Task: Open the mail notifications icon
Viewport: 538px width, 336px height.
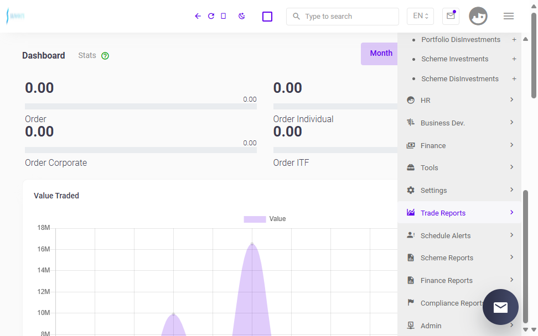Action: pos(451,16)
